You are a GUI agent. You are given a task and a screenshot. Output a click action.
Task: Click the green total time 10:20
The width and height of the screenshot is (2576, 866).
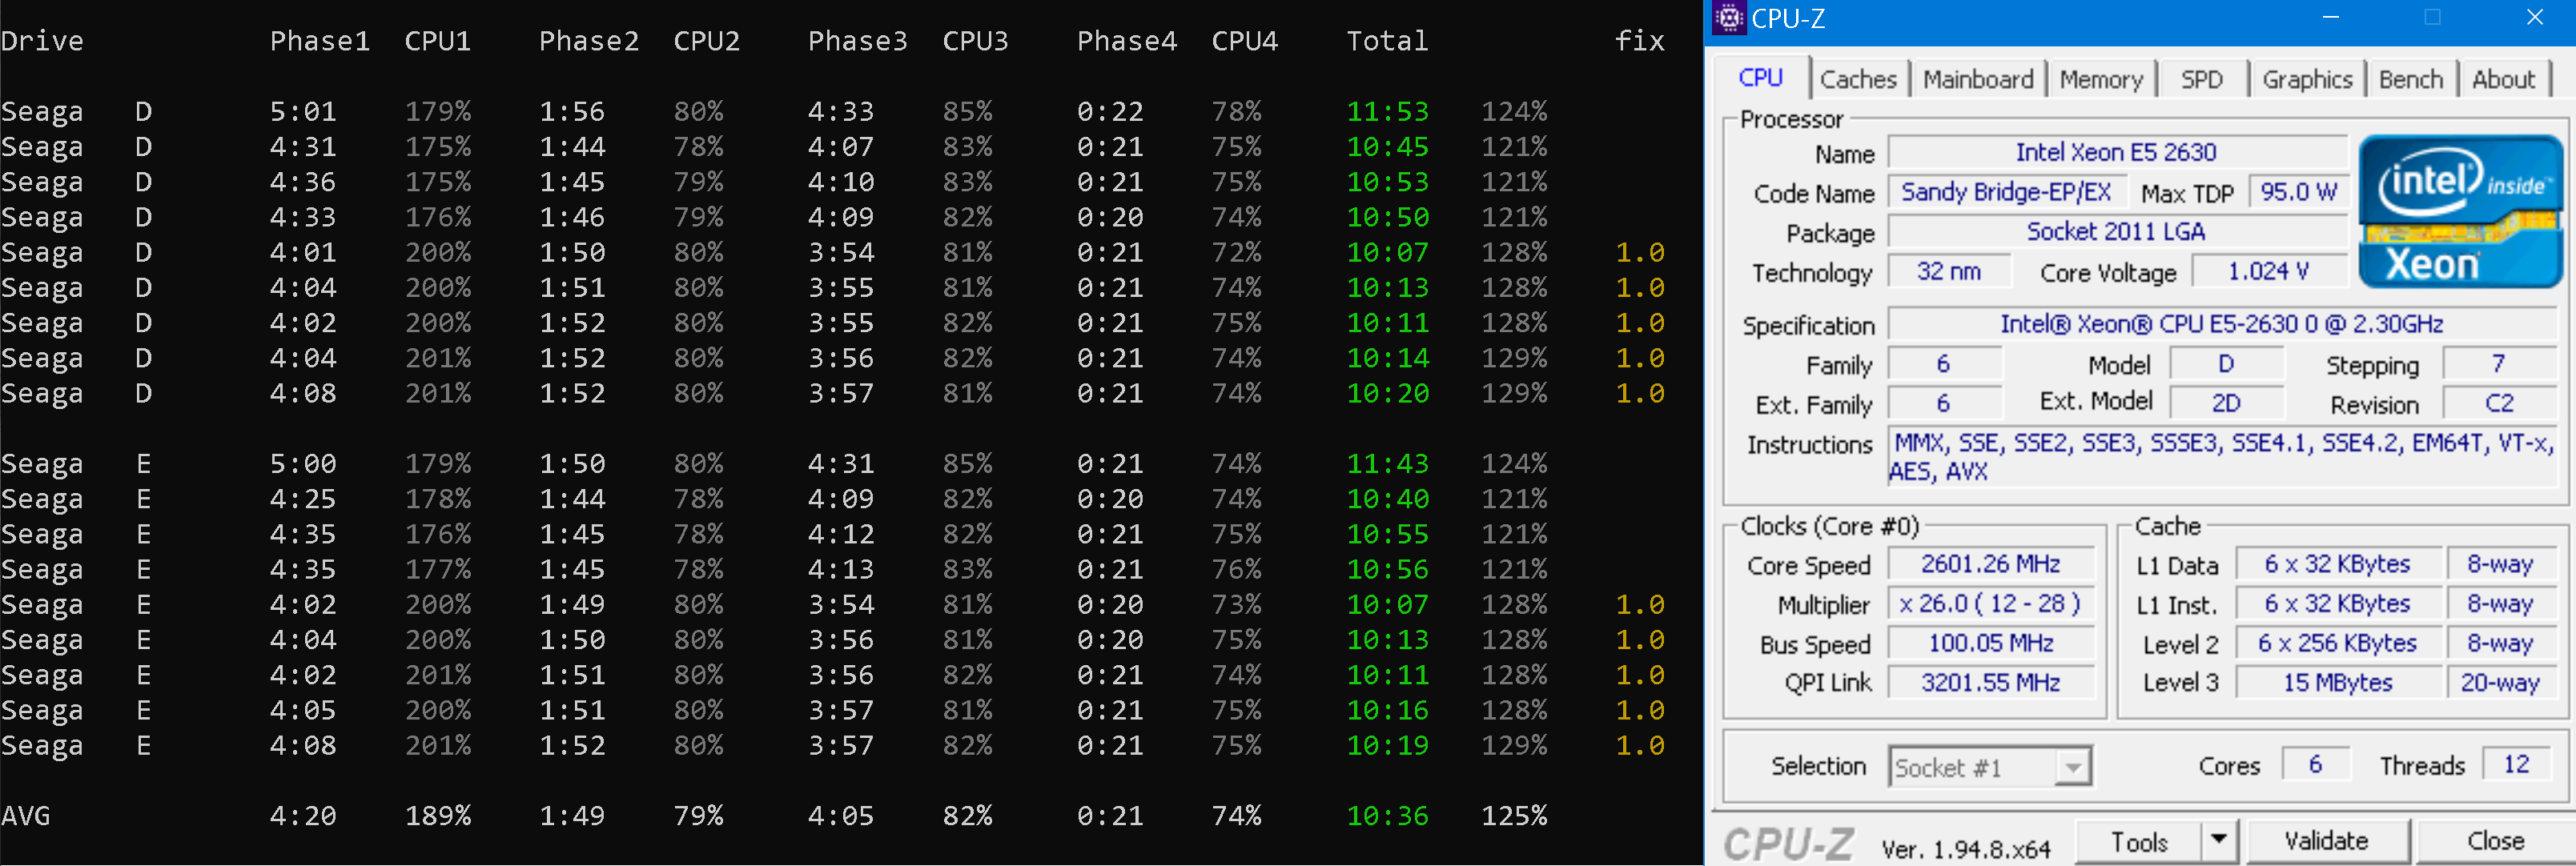(x=1387, y=394)
